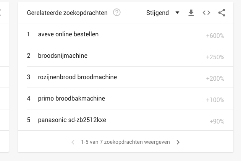Select the +600% growth value
The width and height of the screenshot is (241, 161).
215,36
